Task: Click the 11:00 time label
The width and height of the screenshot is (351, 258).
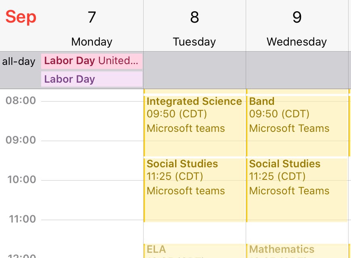Action: coord(22,219)
